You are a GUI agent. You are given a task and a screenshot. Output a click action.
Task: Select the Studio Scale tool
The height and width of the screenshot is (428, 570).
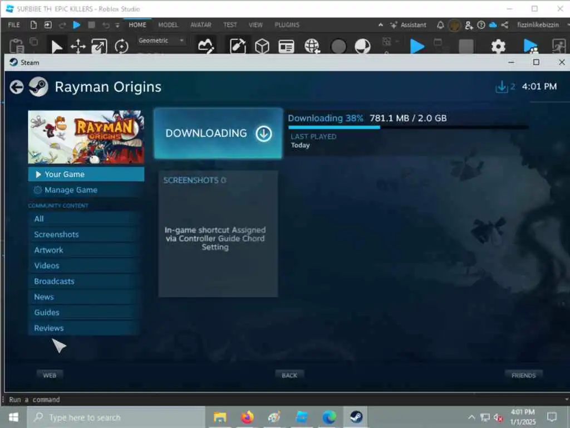(x=99, y=47)
